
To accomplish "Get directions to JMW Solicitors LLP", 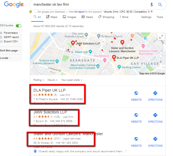I will click(155, 115).
